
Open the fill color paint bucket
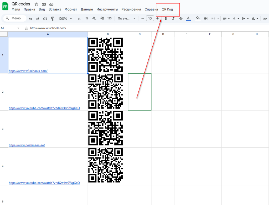(x=198, y=18)
